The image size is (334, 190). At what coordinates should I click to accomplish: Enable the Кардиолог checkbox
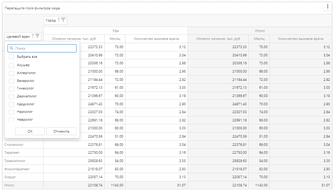pyautogui.click(x=12, y=104)
